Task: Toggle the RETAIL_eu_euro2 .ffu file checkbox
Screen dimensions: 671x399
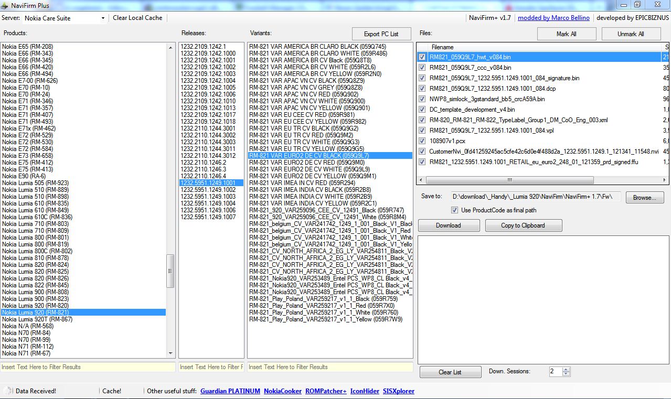Action: 422,162
